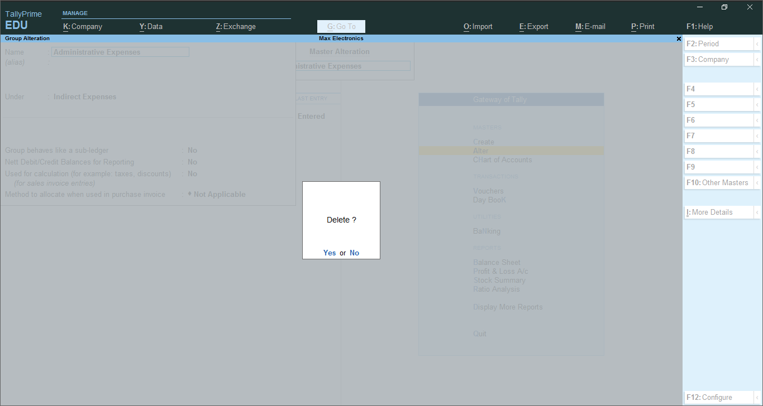Open the E: Export menu
The height and width of the screenshot is (406, 763).
pyautogui.click(x=534, y=26)
